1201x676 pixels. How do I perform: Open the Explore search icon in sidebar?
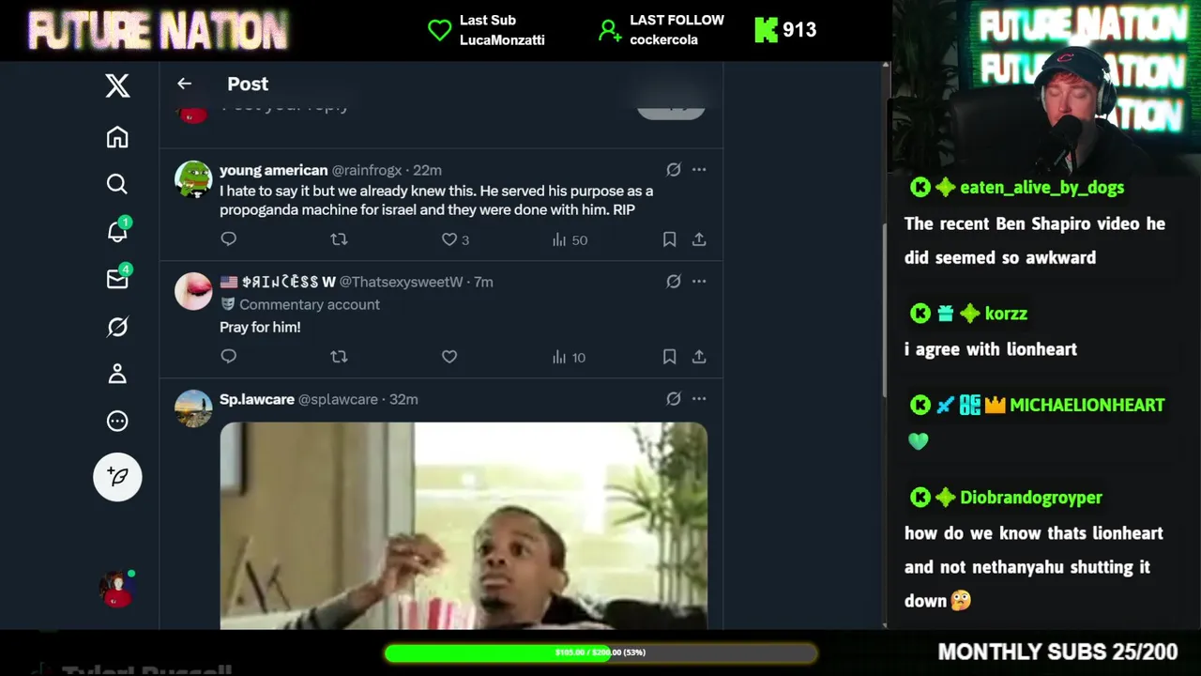pyautogui.click(x=117, y=184)
